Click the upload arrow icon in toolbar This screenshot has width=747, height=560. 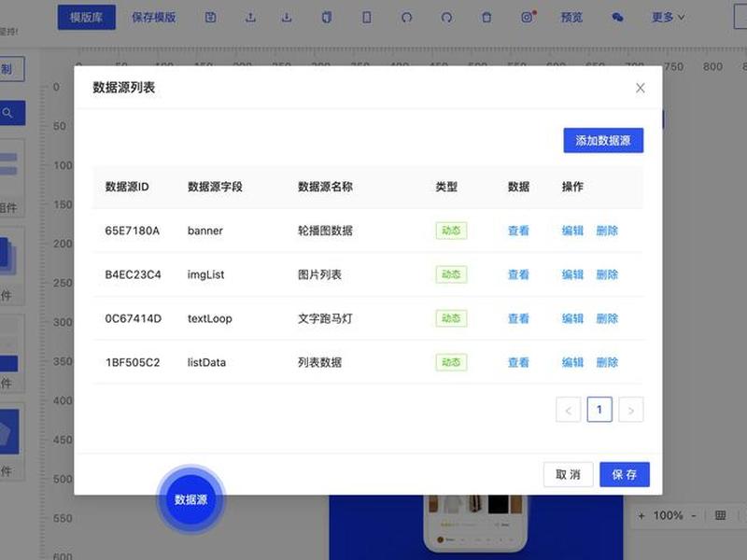tap(250, 18)
